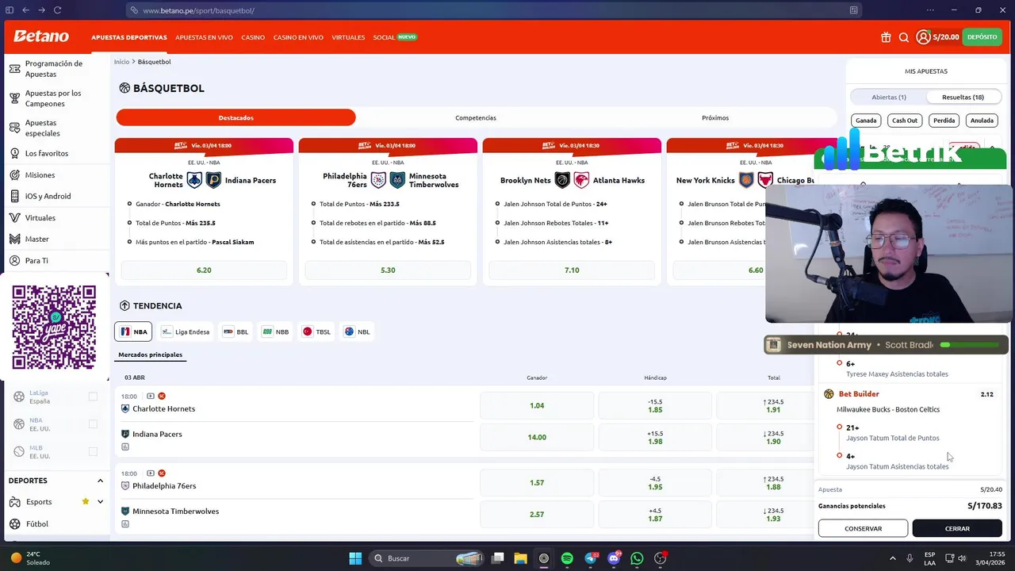This screenshot has width=1015, height=571.
Task: Open the Apuestas Deportivas menu
Action: coord(129,37)
